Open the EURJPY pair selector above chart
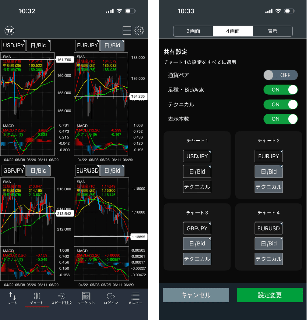 pos(87,45)
